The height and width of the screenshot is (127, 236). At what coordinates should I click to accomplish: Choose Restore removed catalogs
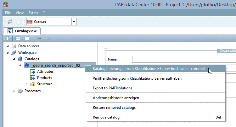click(x=155, y=108)
